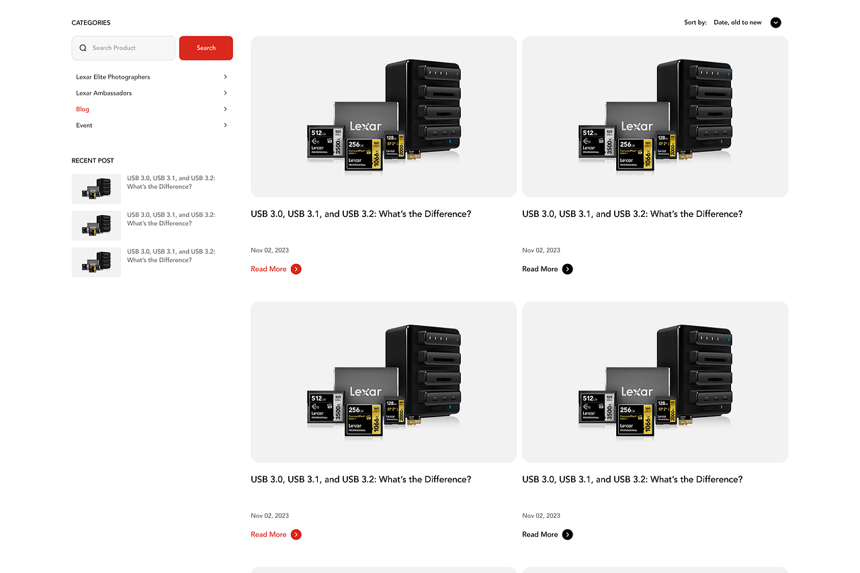Image resolution: width=860 pixels, height=573 pixels.
Task: Expand the Lexar Ambassadors chevron arrow
Action: [x=225, y=93]
